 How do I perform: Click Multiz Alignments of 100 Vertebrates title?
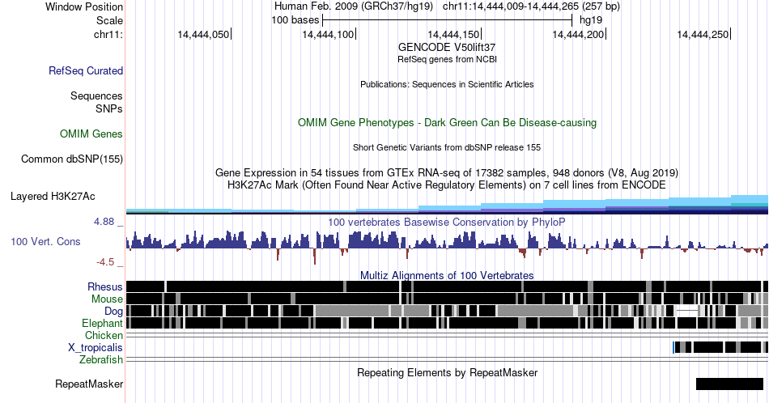click(x=447, y=275)
